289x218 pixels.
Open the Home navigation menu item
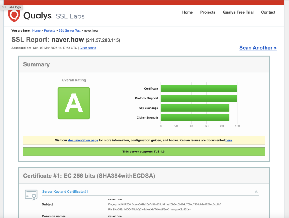pos(187,12)
